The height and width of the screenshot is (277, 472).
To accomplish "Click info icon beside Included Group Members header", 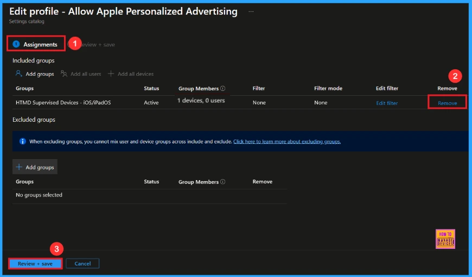I will [223, 88].
